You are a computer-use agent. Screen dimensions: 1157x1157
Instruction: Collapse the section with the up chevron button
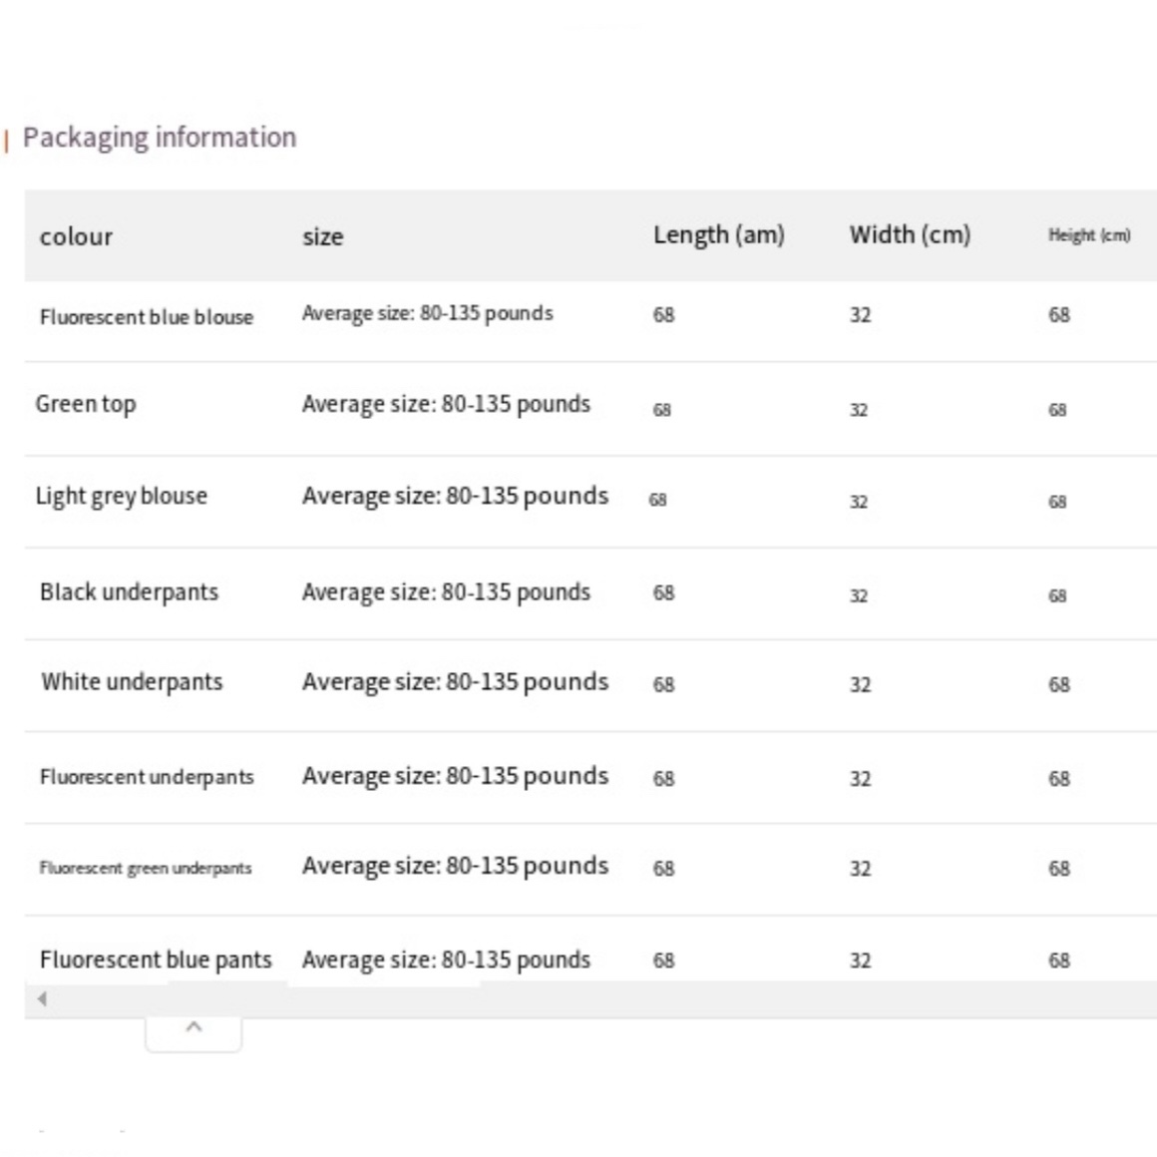[x=193, y=1027]
